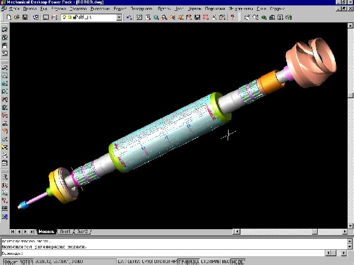The height and width of the screenshot is (265, 354).
Task: Go to previous tab with the tab navigation arrow
Action: pos(19,232)
